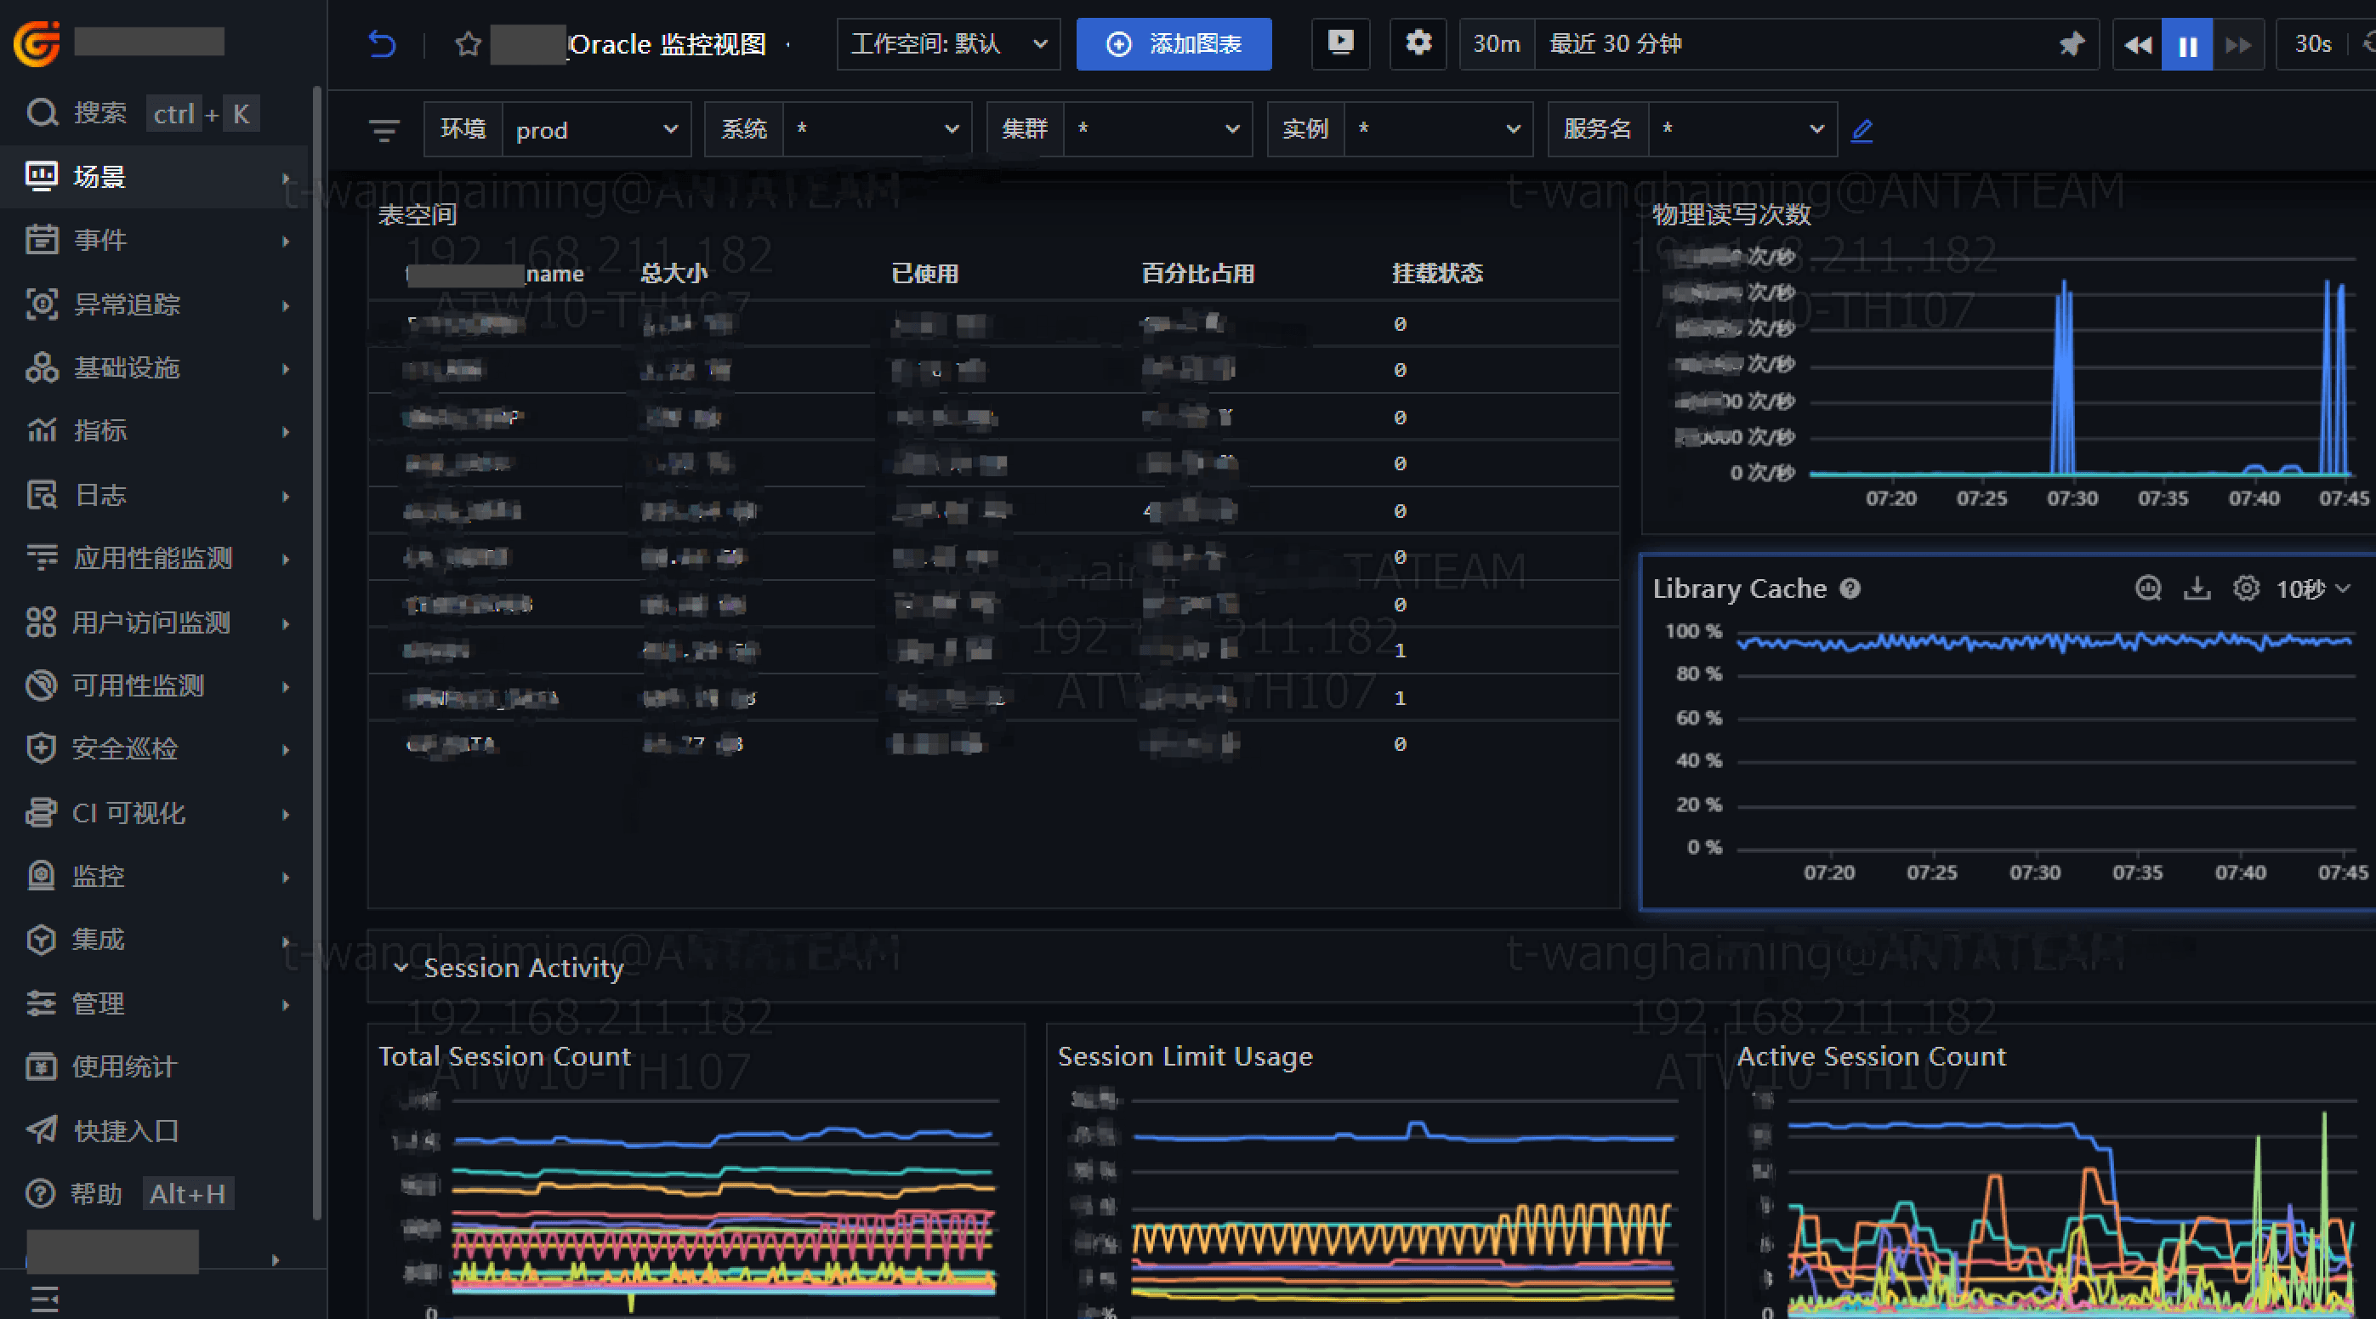
Task: Edit view variables with pencil icon
Action: pos(1862,130)
